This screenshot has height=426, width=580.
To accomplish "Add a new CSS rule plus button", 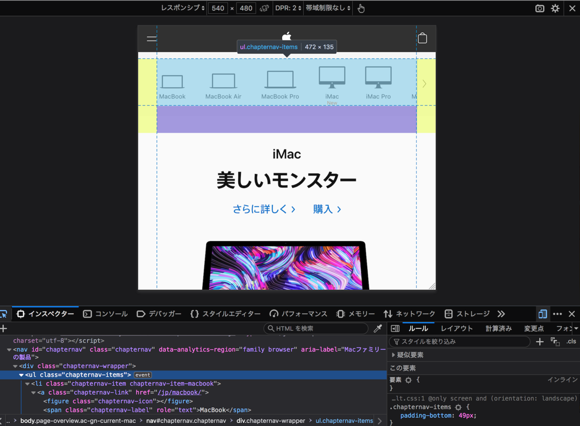I will (x=540, y=342).
